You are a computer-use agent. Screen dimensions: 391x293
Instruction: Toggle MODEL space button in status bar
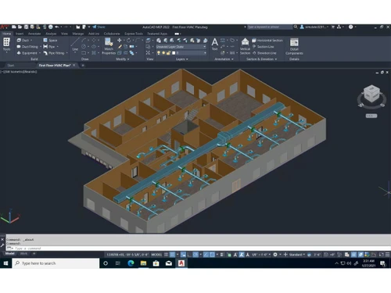tap(156, 255)
